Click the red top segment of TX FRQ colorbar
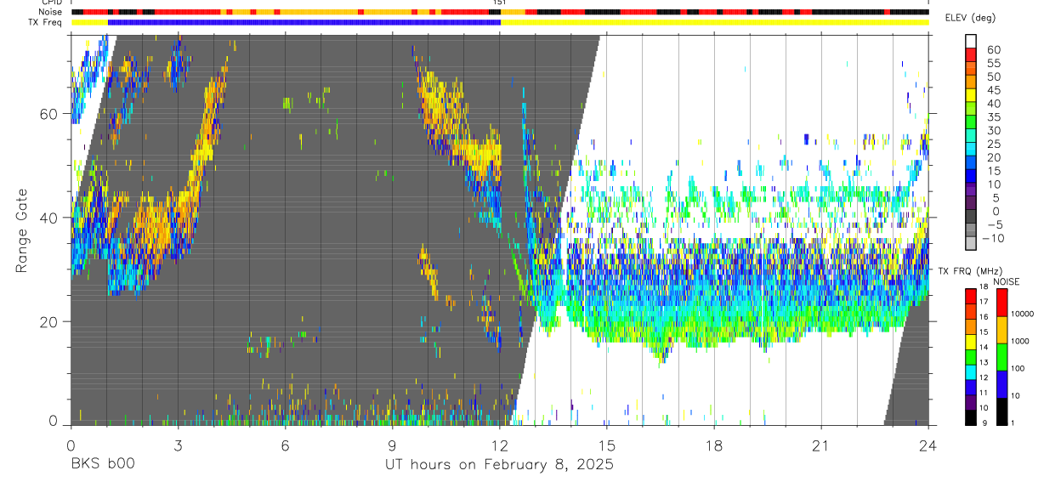This screenshot has width=1044, height=482. [x=971, y=296]
